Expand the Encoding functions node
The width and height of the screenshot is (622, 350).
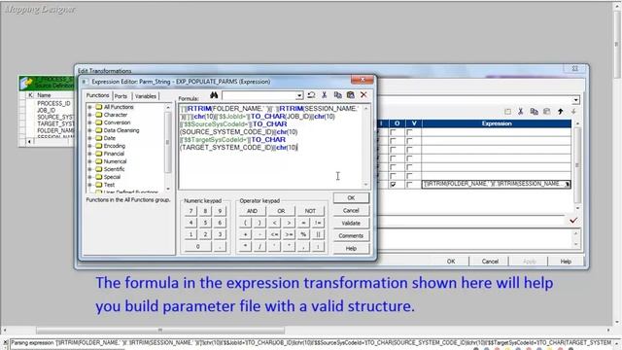pyautogui.click(x=89, y=146)
